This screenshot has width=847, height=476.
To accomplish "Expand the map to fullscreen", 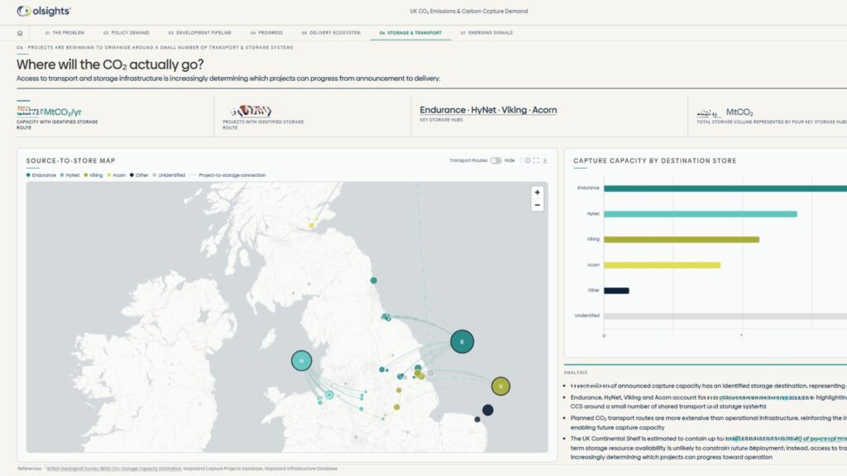I will click(536, 160).
